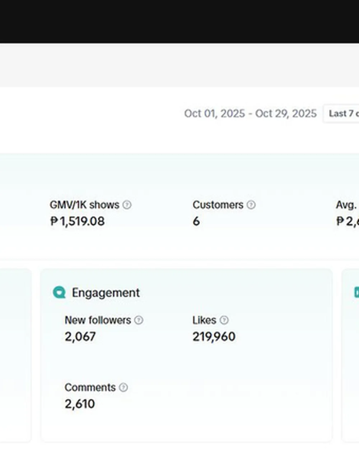Click the Customers count 6
359x449 pixels.
196,221
